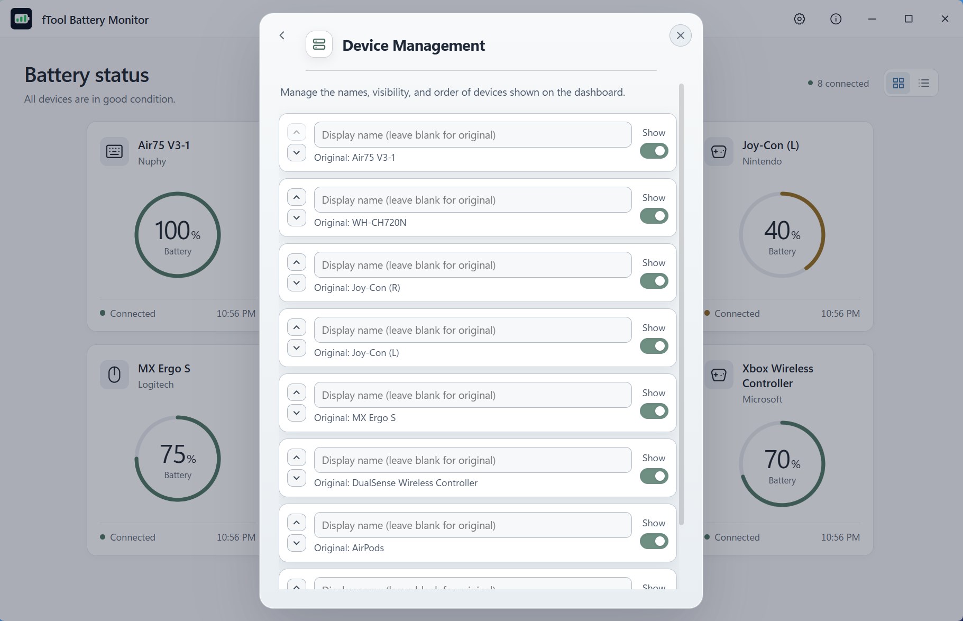This screenshot has height=621, width=963.
Task: Move Joy-Con (R) down in the order
Action: click(x=297, y=283)
